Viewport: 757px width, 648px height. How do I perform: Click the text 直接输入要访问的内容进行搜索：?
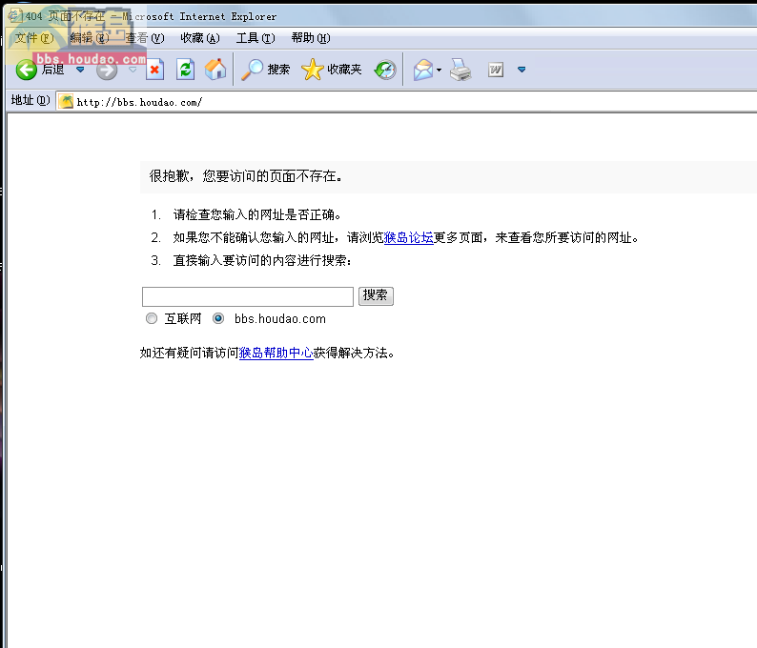[262, 260]
